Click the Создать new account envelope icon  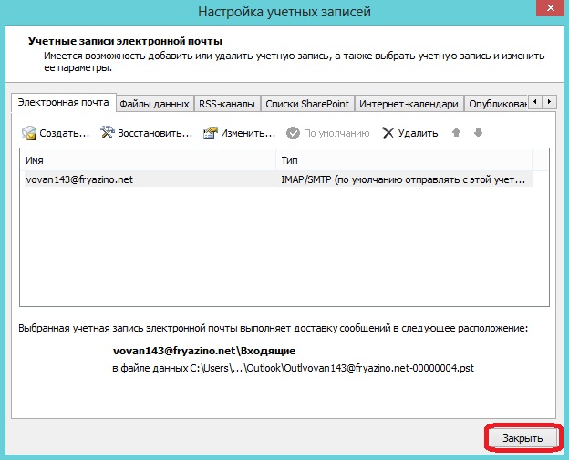point(28,133)
